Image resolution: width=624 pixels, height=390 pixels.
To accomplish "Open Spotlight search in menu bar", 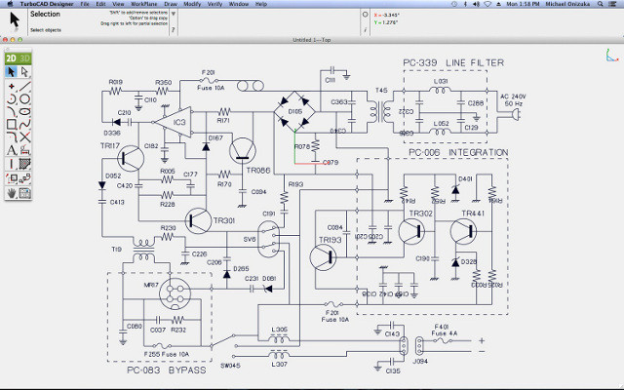I will pos(601,4).
